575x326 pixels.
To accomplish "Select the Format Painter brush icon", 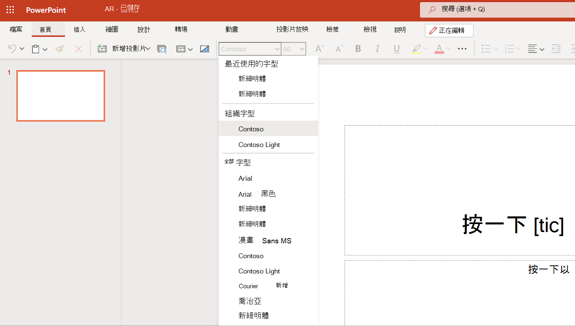I will [60, 49].
